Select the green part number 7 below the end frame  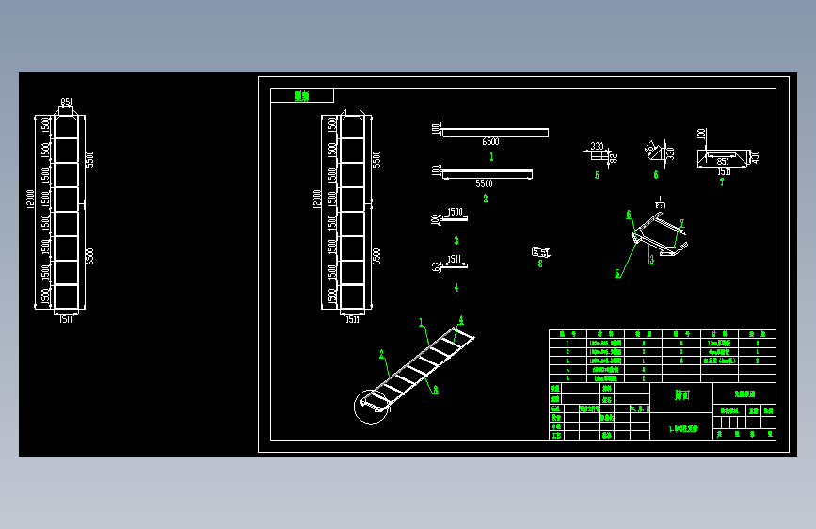[x=722, y=183]
